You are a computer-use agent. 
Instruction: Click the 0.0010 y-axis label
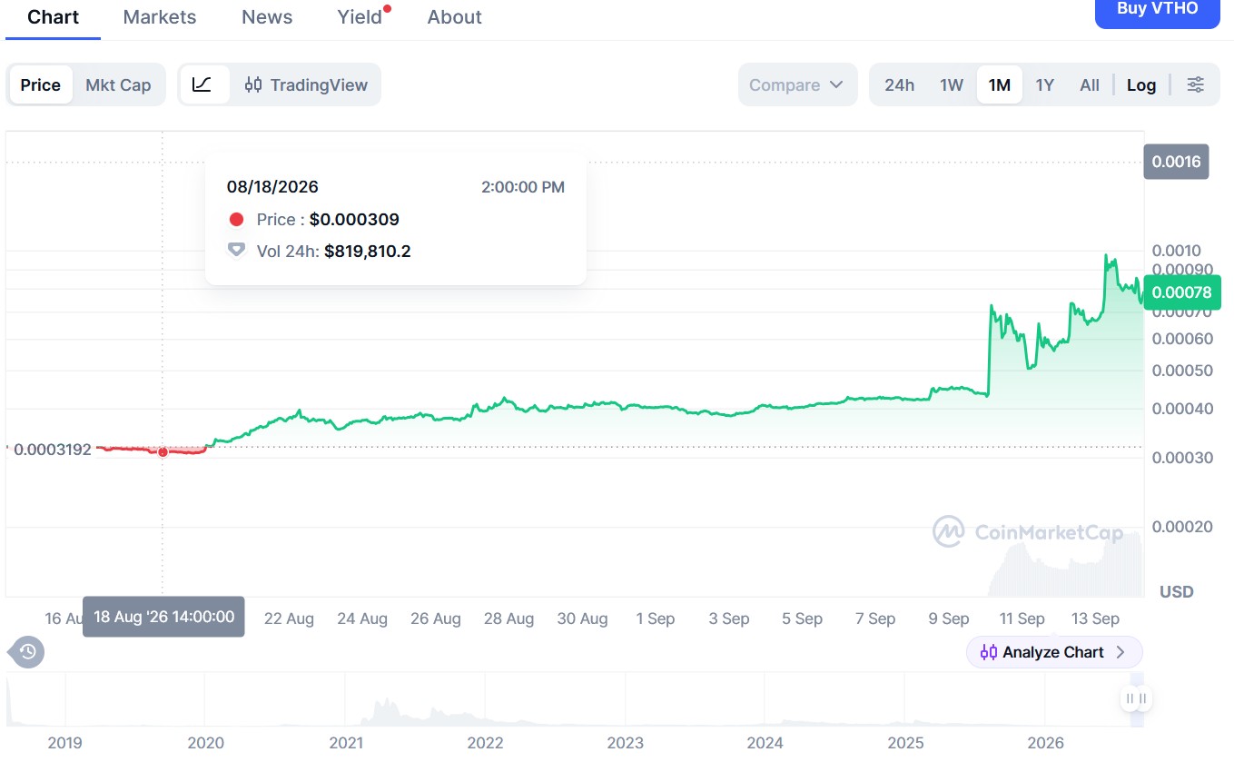pyautogui.click(x=1177, y=251)
